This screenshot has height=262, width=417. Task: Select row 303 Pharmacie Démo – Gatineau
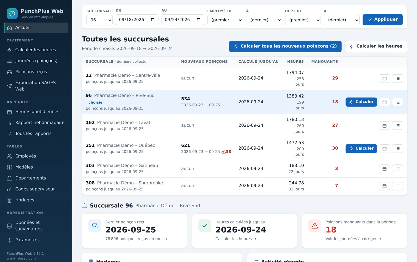[244, 169]
